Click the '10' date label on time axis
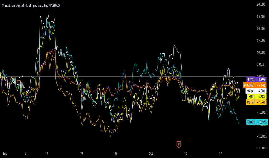The image size is (269, 158). pos(186,153)
